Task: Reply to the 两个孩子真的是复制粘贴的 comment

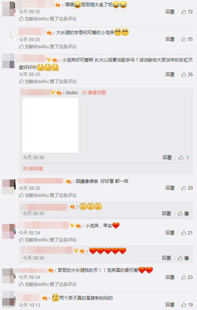Action: (x=170, y=305)
